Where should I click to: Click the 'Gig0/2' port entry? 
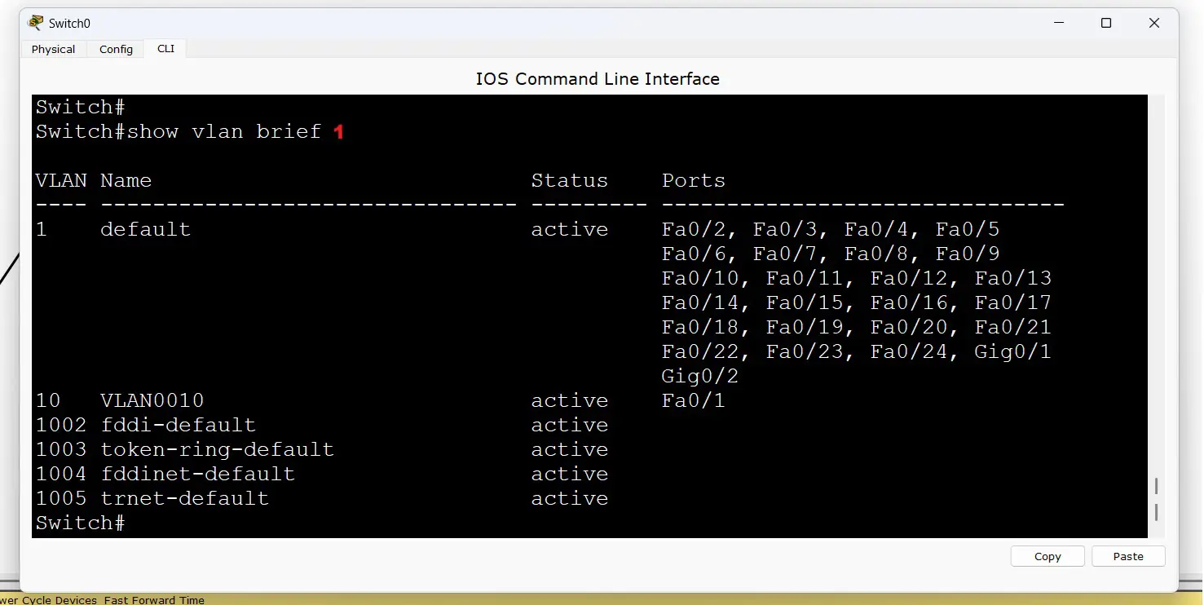699,376
